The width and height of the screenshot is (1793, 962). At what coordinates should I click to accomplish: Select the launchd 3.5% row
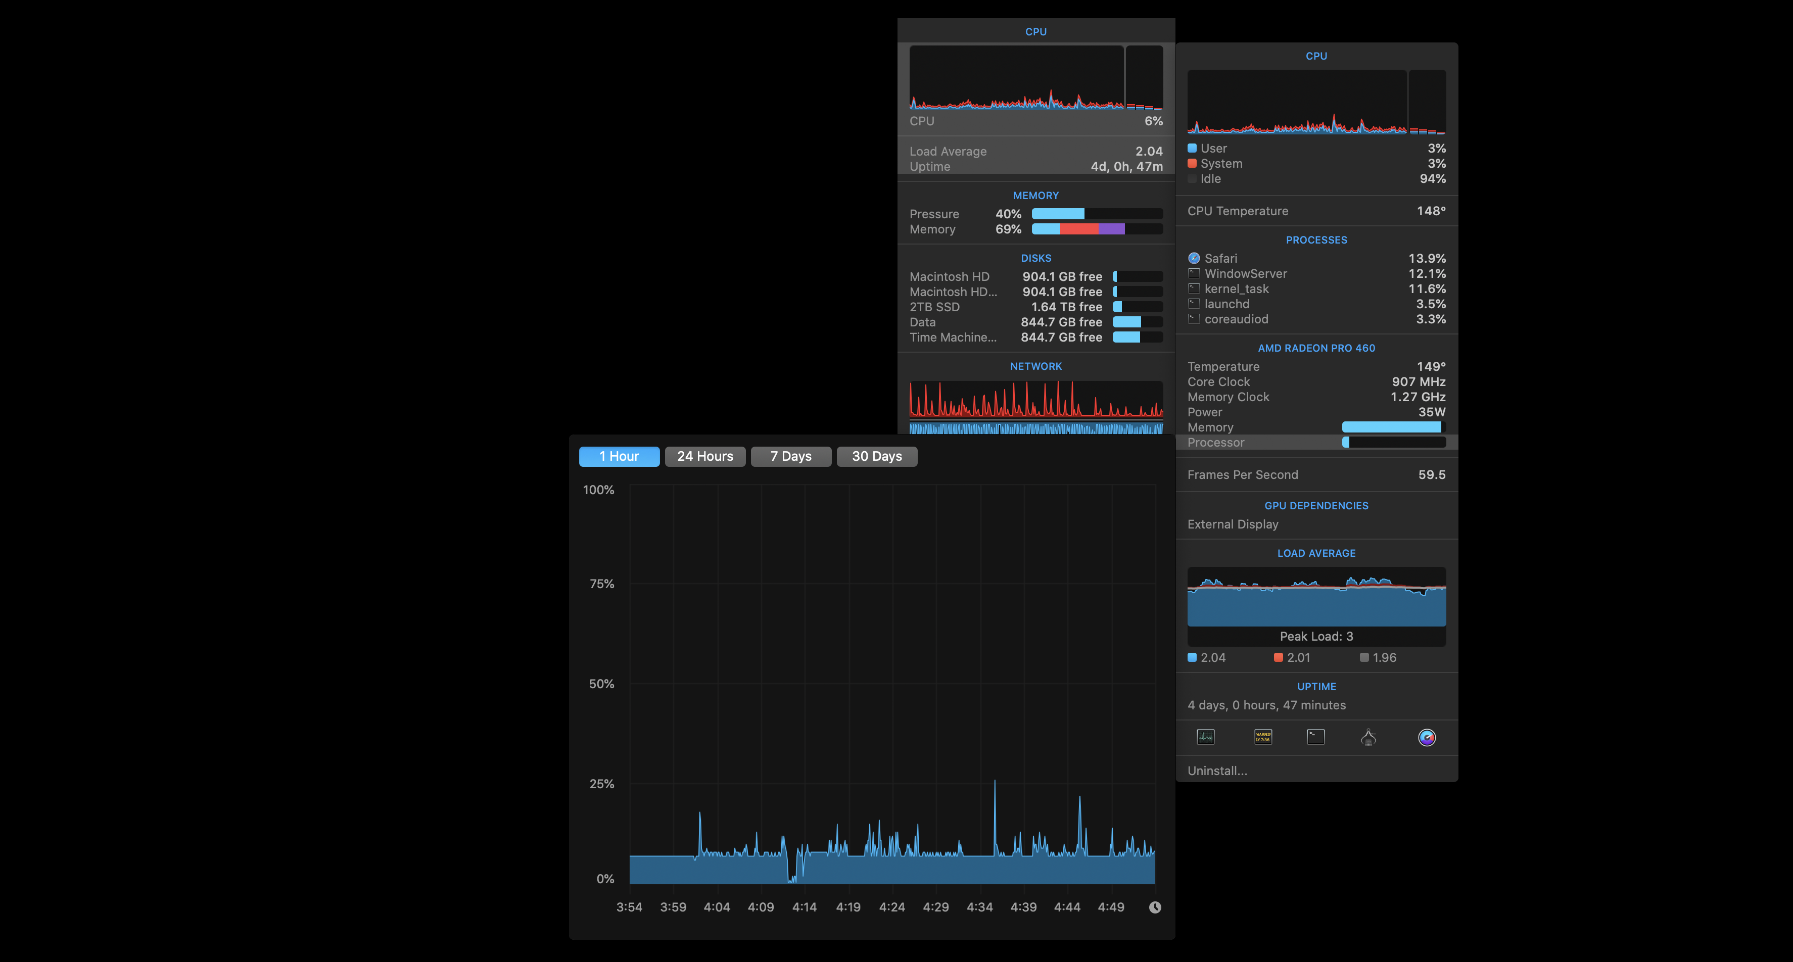1316,304
